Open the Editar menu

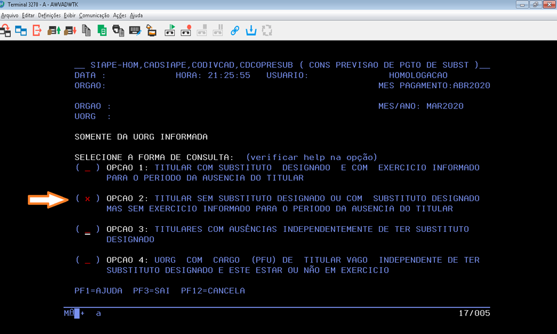point(28,15)
